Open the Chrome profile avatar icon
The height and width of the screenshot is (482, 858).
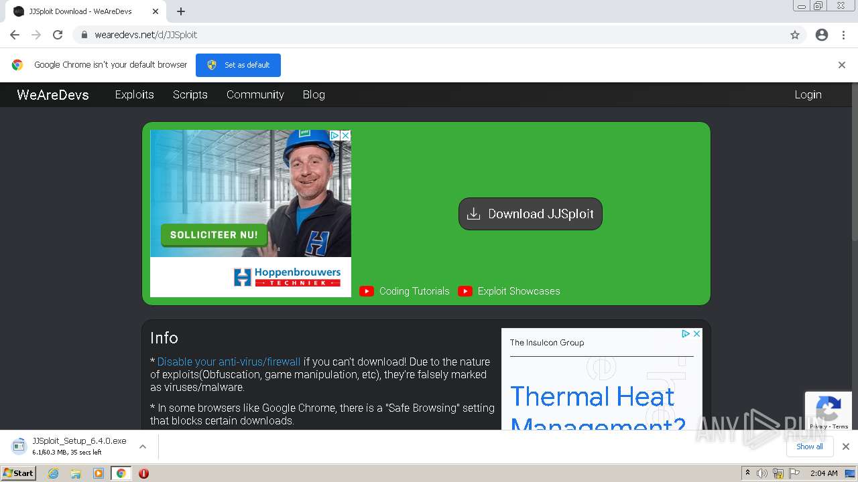pos(822,35)
